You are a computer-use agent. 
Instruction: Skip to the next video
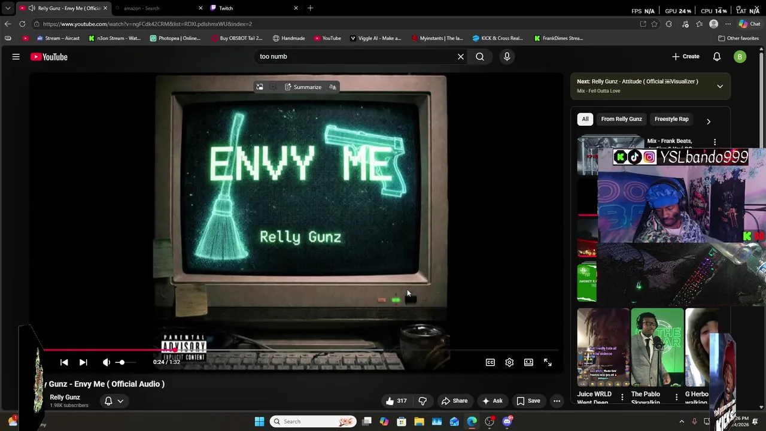[83, 362]
